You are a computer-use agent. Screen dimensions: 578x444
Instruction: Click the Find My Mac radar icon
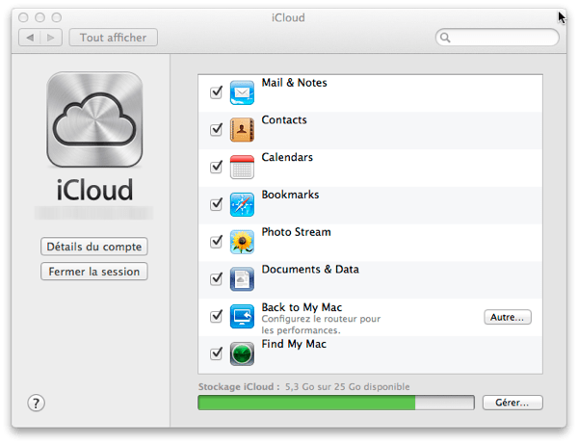[x=242, y=353]
